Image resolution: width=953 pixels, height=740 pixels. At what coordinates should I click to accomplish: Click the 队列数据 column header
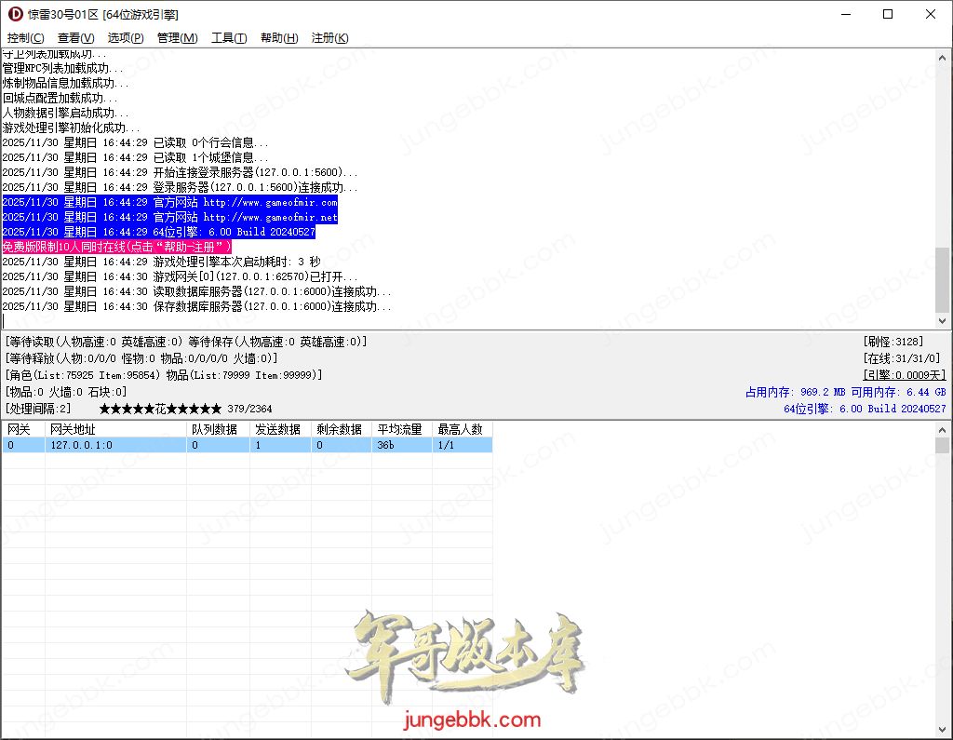point(218,430)
